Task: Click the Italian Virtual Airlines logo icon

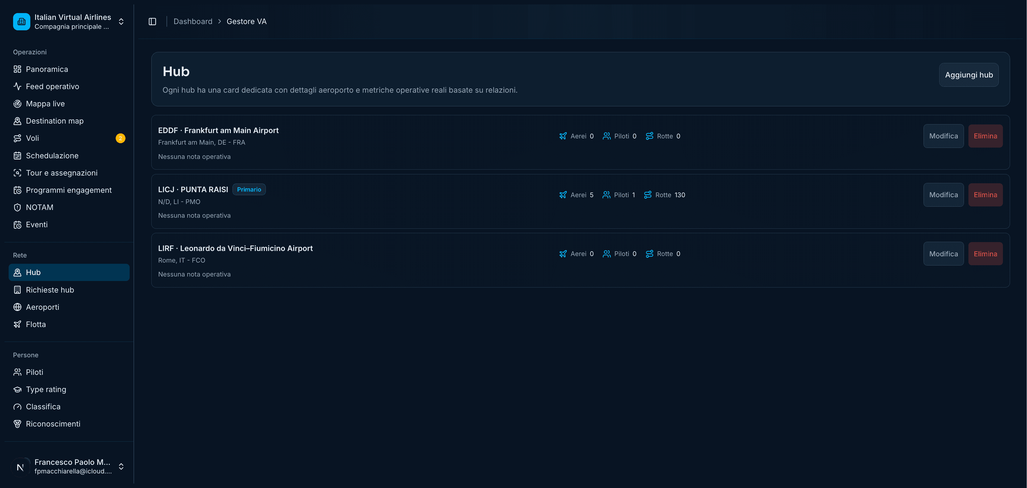Action: pos(21,21)
